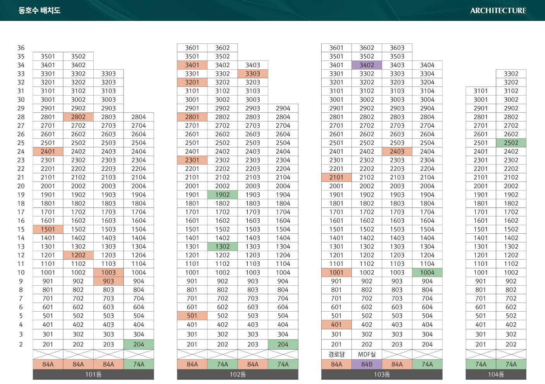Select highlighted unit 2801 in 102동

192,117
